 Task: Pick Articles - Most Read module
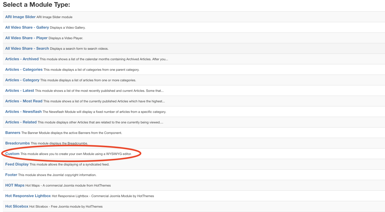pyautogui.click(x=24, y=101)
